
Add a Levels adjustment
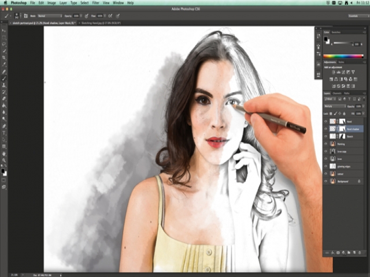339,72
